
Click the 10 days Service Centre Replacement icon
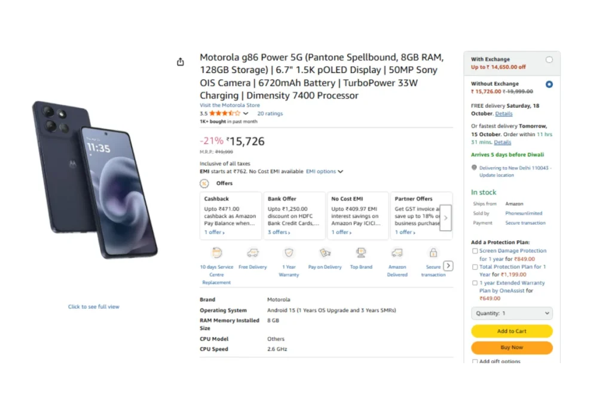pyautogui.click(x=217, y=253)
